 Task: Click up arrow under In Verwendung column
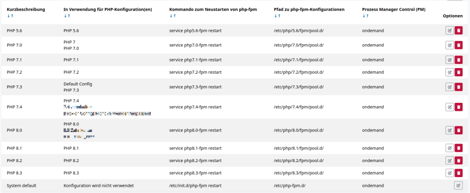point(69,16)
